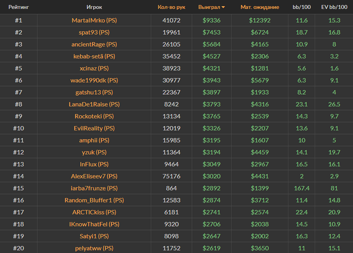Open Random_Bluffer1 (PS) profile
The width and height of the screenshot is (353, 253).
pos(94,200)
